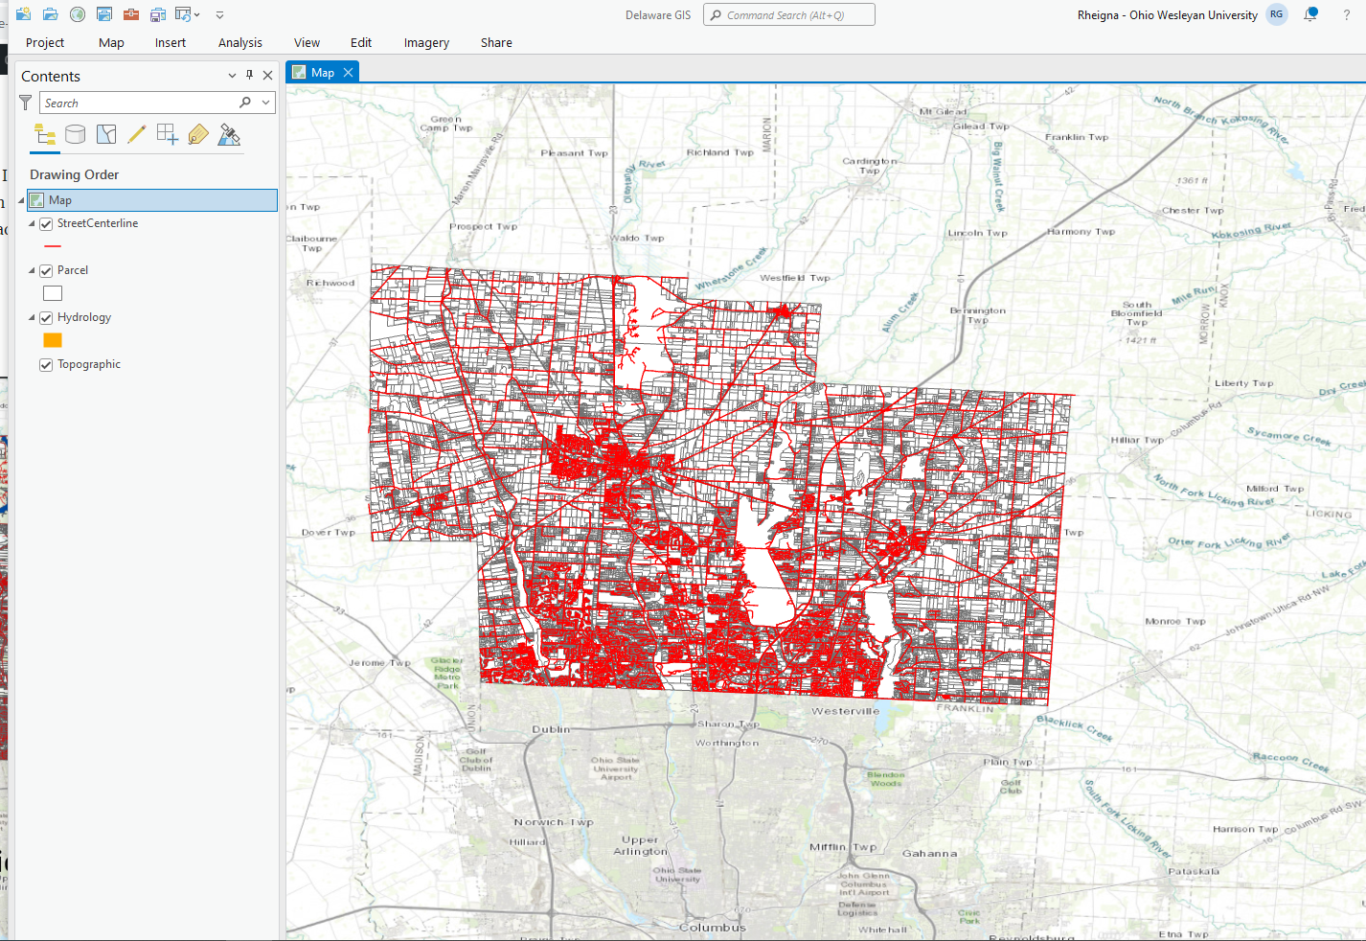Viewport: 1366px width, 941px height.
Task: Open the Contents search dropdown arrow
Action: click(x=265, y=102)
